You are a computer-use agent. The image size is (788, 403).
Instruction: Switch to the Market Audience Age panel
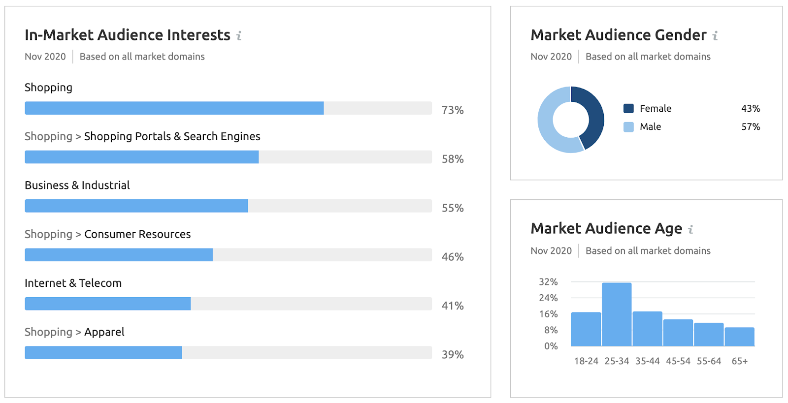point(606,228)
